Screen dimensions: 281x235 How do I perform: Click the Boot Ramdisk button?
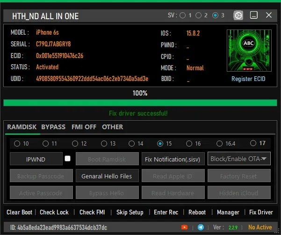pos(107,159)
